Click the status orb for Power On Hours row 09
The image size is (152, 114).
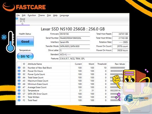click(x=19, y=71)
